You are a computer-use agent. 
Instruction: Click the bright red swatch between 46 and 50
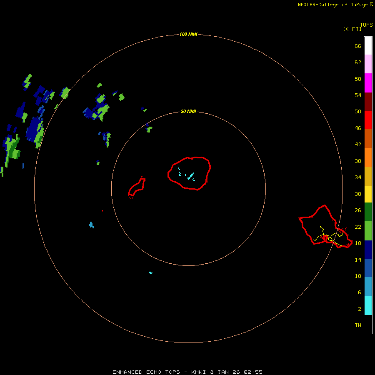[x=368, y=120]
